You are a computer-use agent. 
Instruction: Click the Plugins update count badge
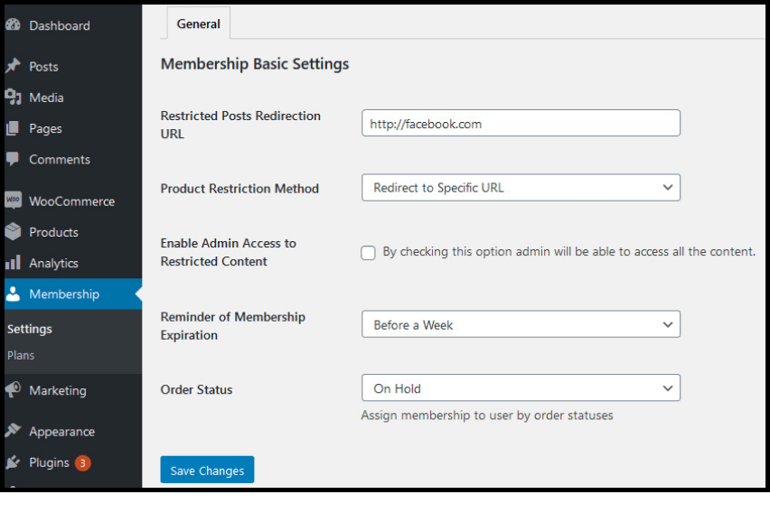pos(83,462)
